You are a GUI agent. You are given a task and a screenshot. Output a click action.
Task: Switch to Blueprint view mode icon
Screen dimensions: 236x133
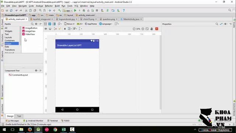[x=50, y=24]
